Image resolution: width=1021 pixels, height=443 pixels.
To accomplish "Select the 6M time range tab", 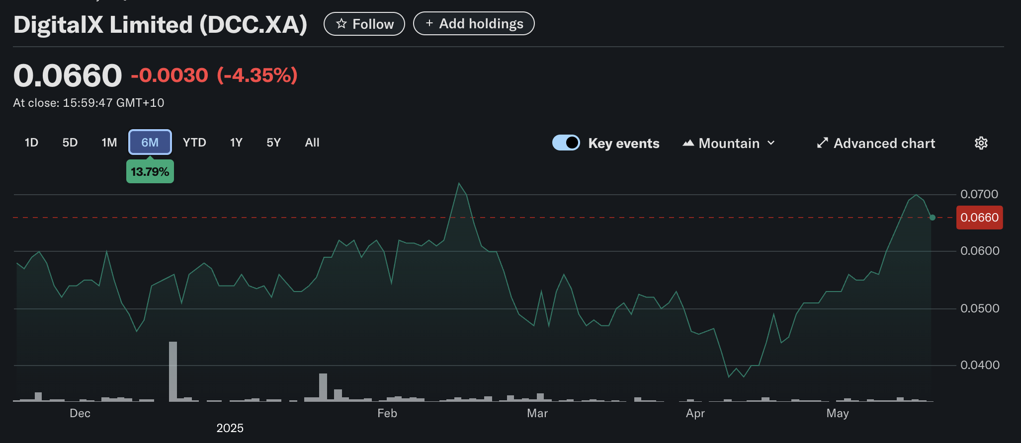I will point(150,143).
